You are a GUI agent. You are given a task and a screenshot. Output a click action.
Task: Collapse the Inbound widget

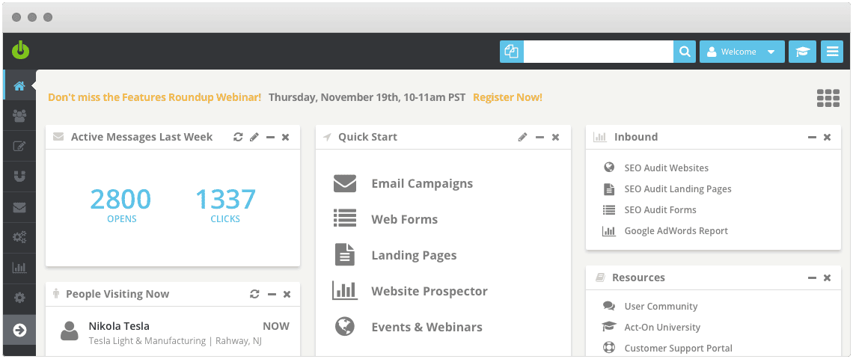(812, 137)
